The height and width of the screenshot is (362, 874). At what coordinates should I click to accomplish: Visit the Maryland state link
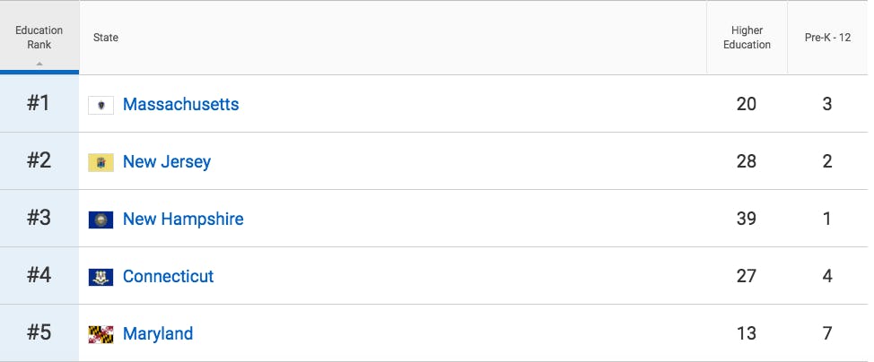[158, 334]
